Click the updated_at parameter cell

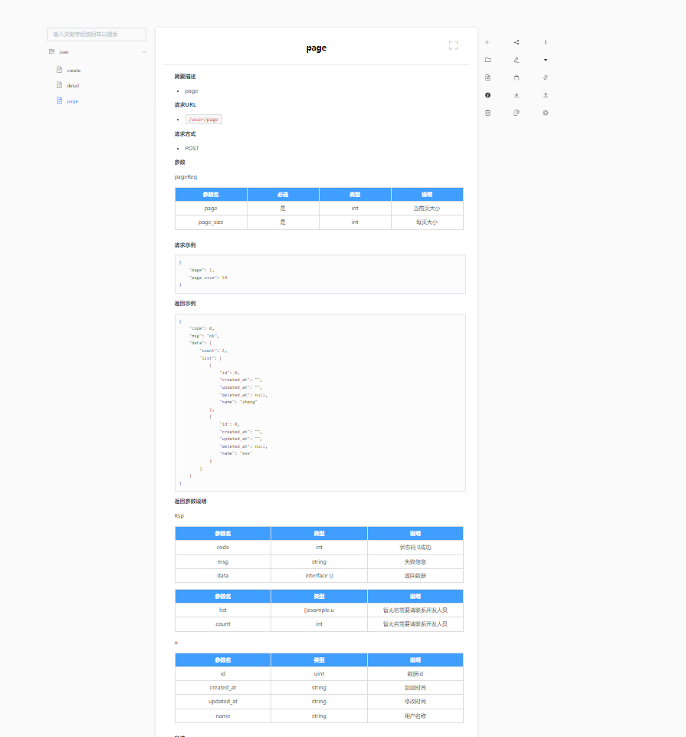(223, 702)
